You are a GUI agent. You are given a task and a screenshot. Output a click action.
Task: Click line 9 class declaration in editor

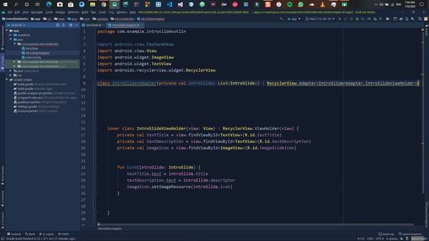(x=258, y=83)
